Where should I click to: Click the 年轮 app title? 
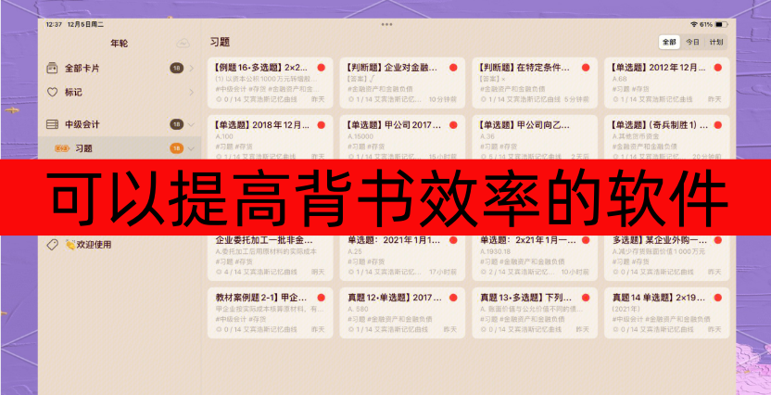click(119, 44)
